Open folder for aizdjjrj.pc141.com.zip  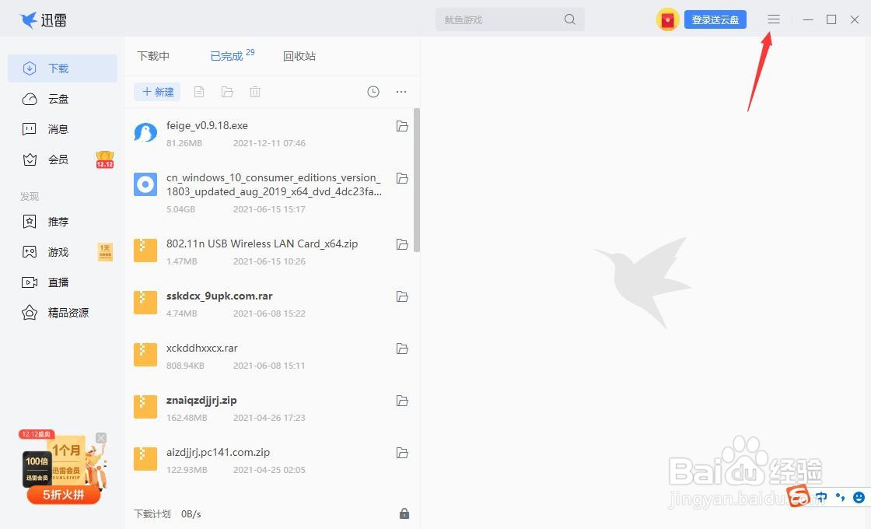pos(402,453)
